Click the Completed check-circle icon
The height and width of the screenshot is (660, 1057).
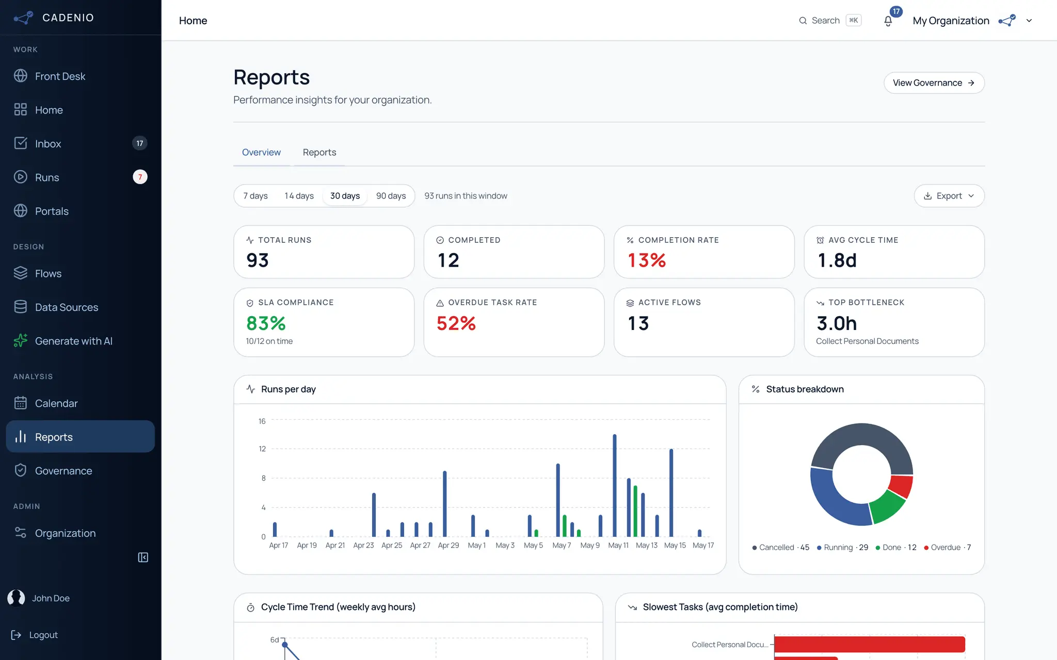point(440,241)
